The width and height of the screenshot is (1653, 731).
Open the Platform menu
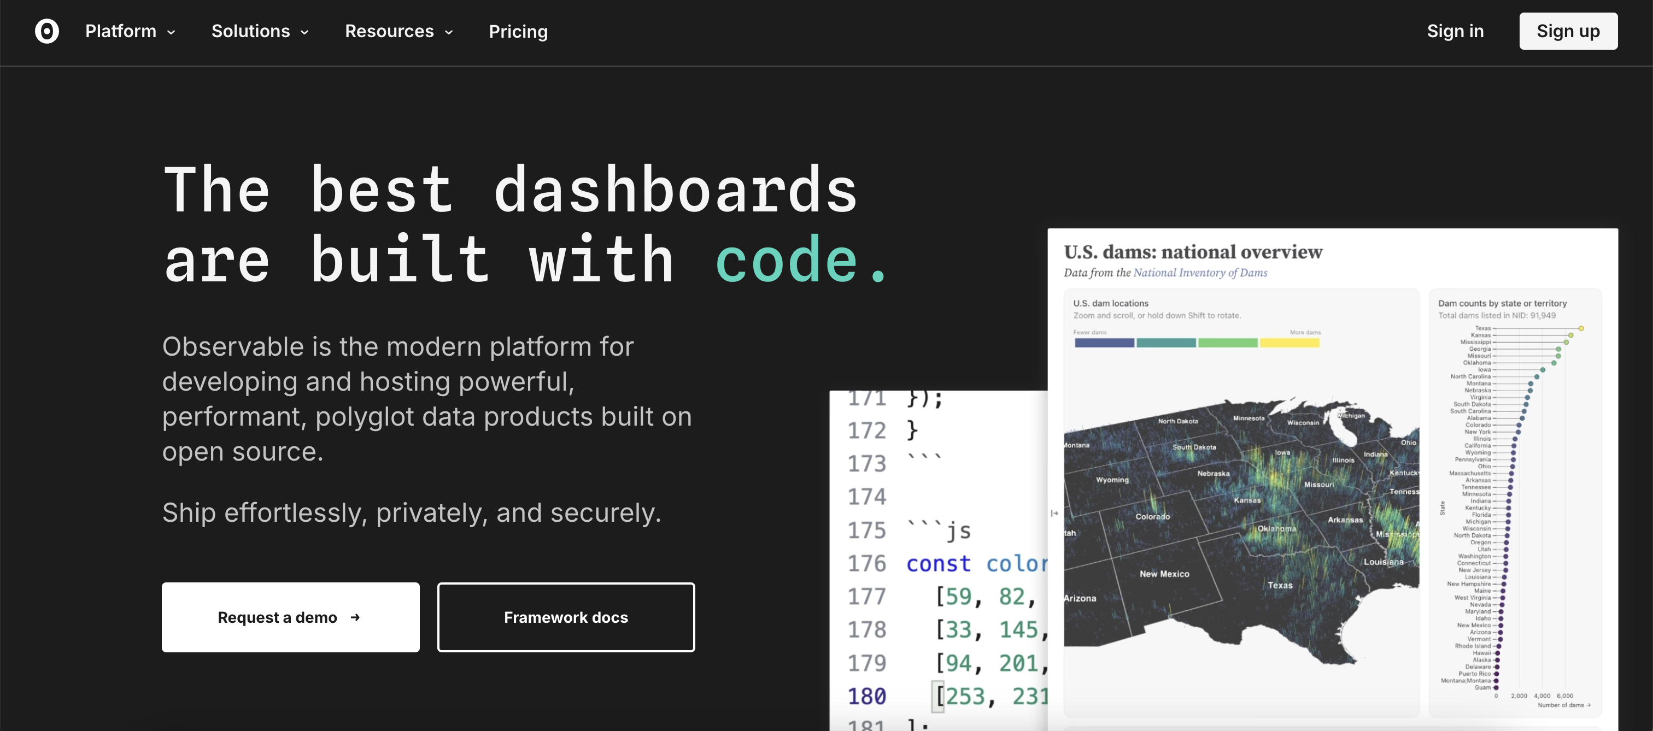pos(121,32)
